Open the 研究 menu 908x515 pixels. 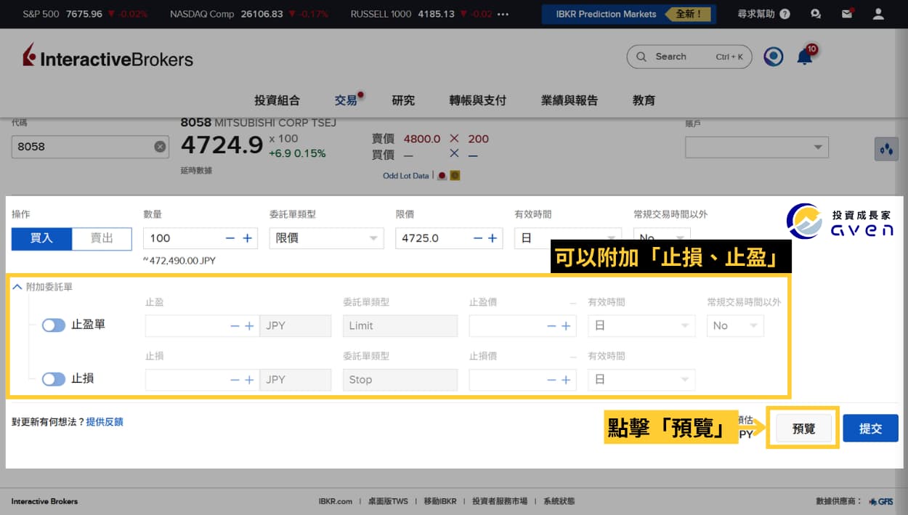point(403,100)
